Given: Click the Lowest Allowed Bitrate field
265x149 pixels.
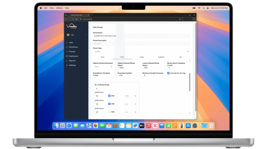Looking at the screenshot, I should [148, 68].
